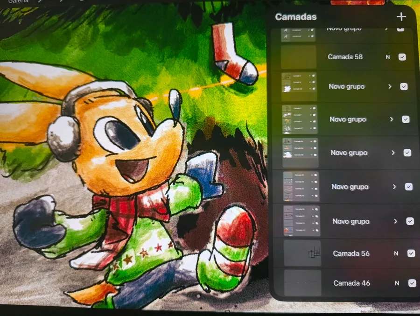Tap the Camada 58 layer thumbnail
Image resolution: width=420 pixels, height=316 pixels.
click(298, 57)
